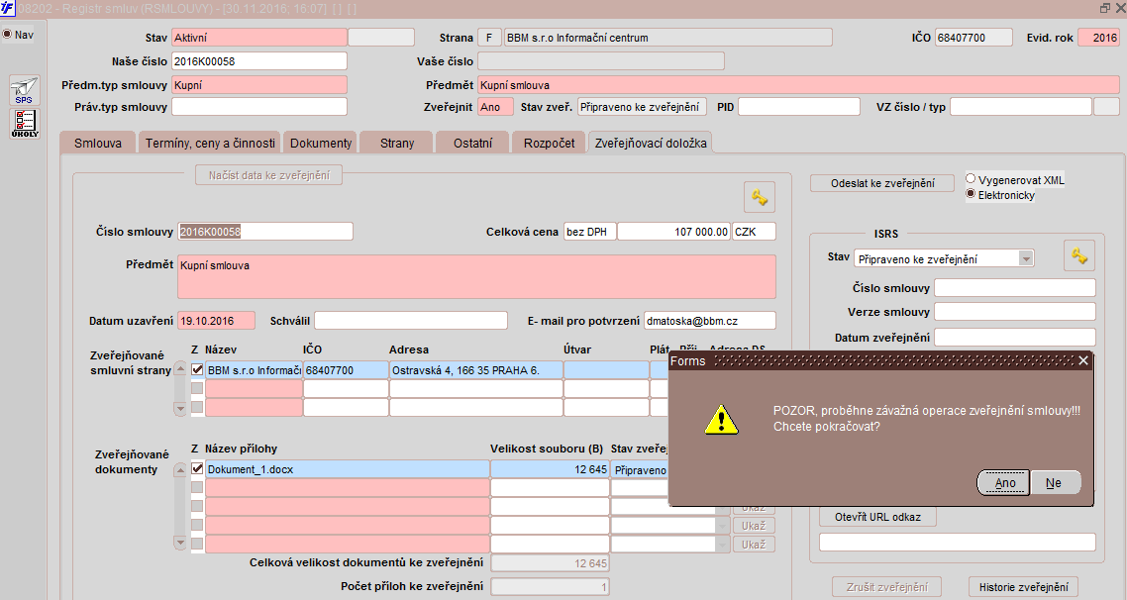Viewport: 1127px width, 600px height.
Task: Close the Forms warning dialog
Action: tap(1083, 360)
